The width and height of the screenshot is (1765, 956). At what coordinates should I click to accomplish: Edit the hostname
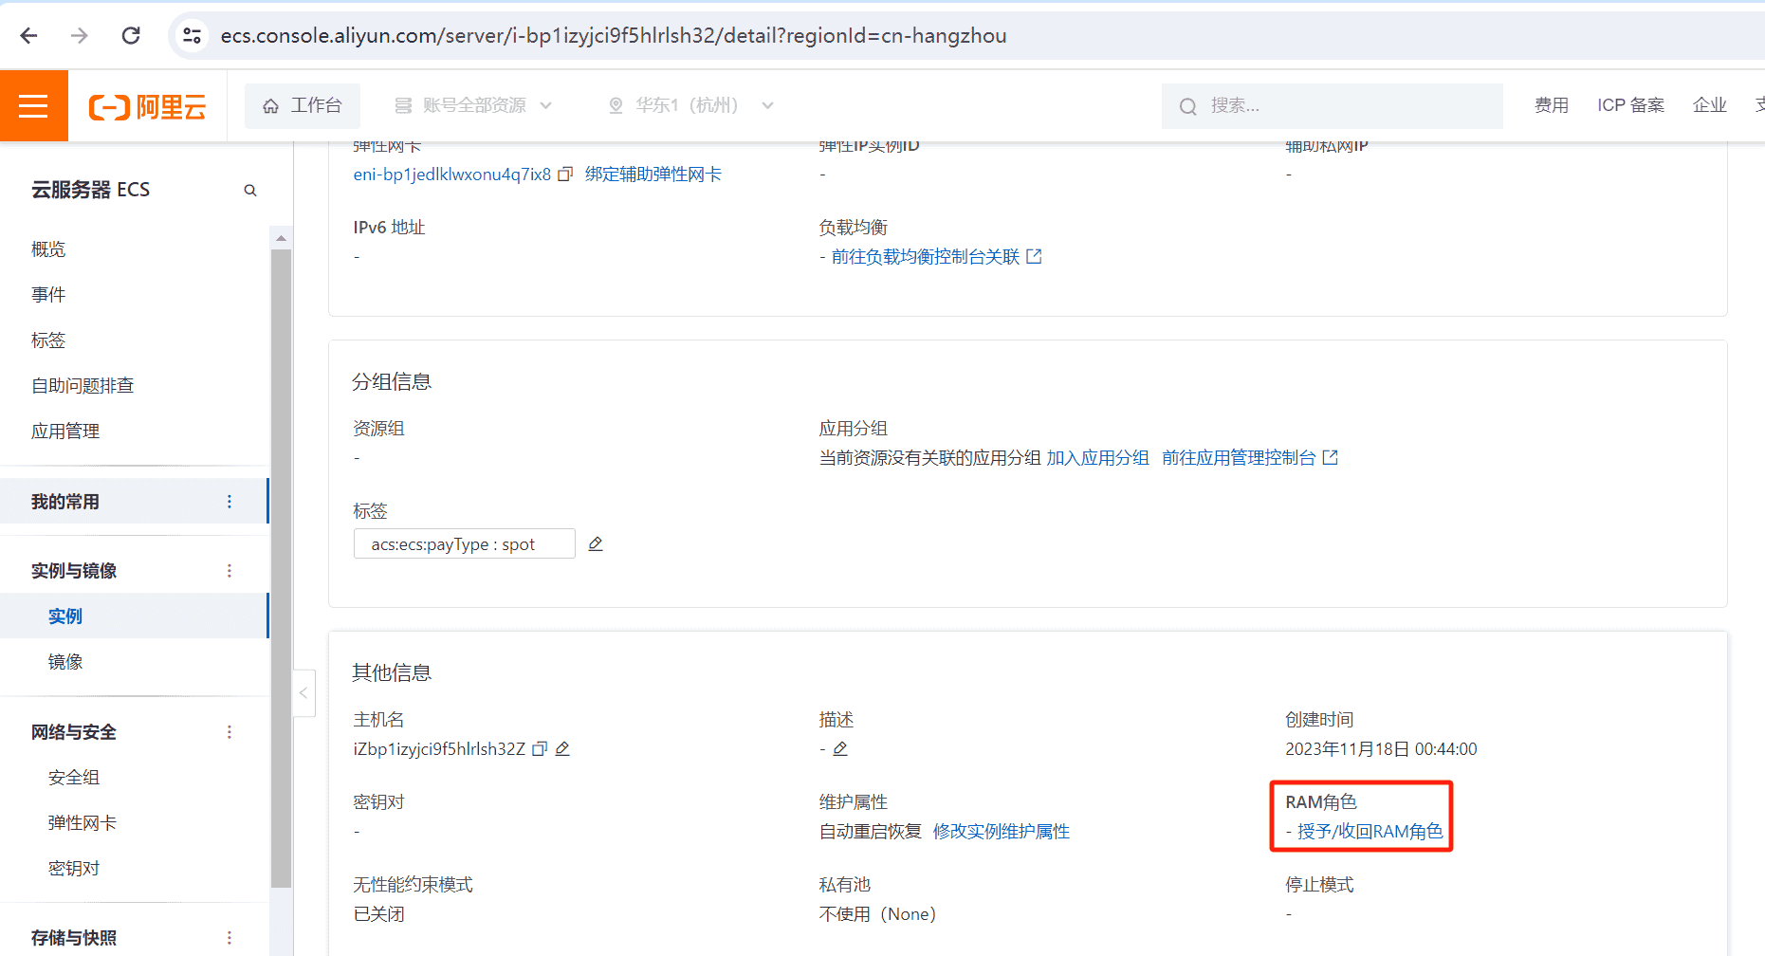click(x=563, y=748)
